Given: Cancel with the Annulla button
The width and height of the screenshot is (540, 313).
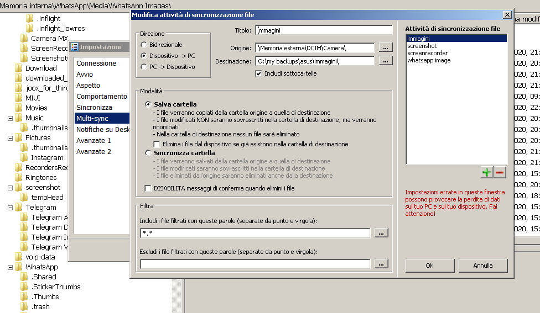Looking at the screenshot, I should pos(483,266).
